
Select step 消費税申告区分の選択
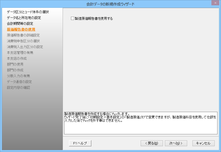pyautogui.click(x=23, y=41)
